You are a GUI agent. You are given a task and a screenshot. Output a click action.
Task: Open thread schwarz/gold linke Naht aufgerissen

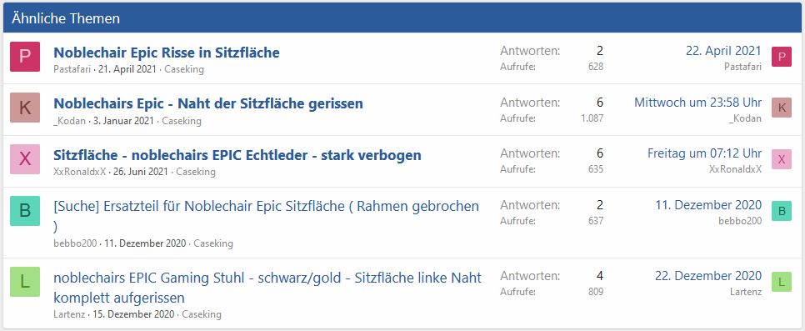(x=267, y=288)
